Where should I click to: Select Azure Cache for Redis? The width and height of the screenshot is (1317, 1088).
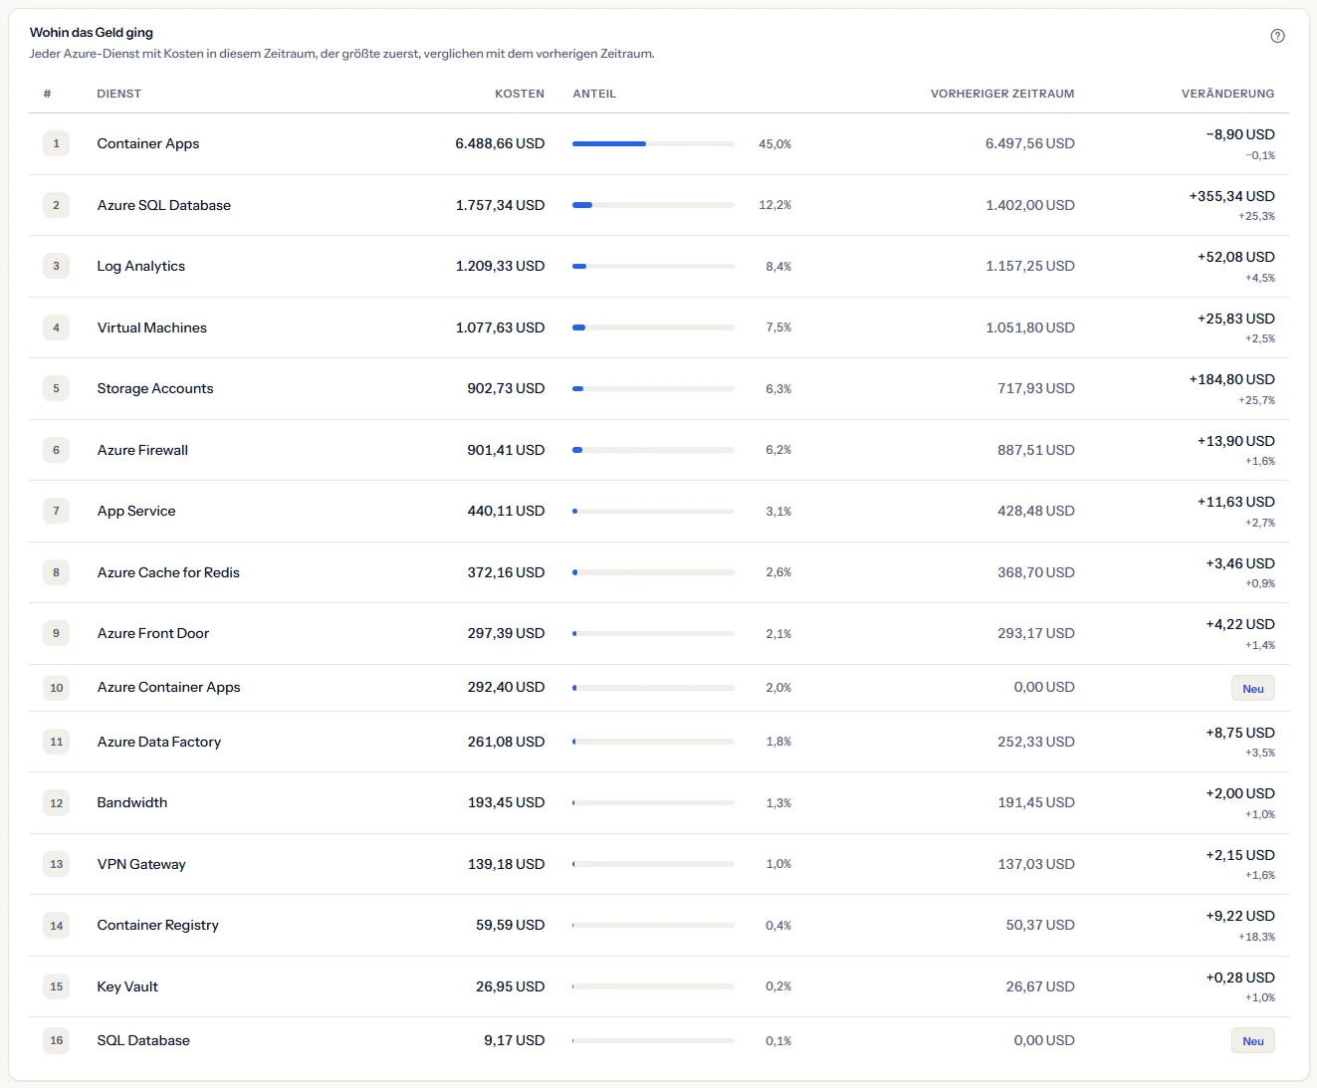(x=168, y=572)
